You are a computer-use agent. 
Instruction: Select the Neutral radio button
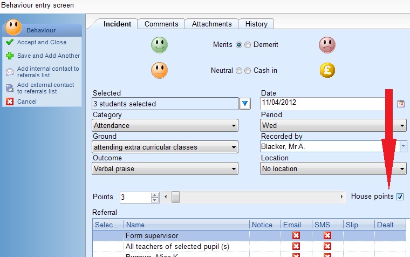tap(238, 71)
